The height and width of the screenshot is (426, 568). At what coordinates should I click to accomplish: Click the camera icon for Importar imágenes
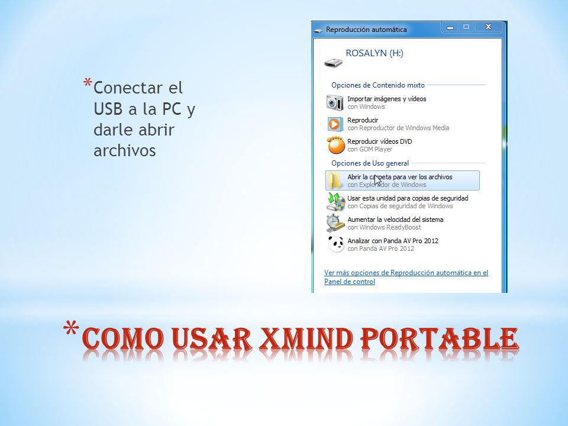coord(334,102)
